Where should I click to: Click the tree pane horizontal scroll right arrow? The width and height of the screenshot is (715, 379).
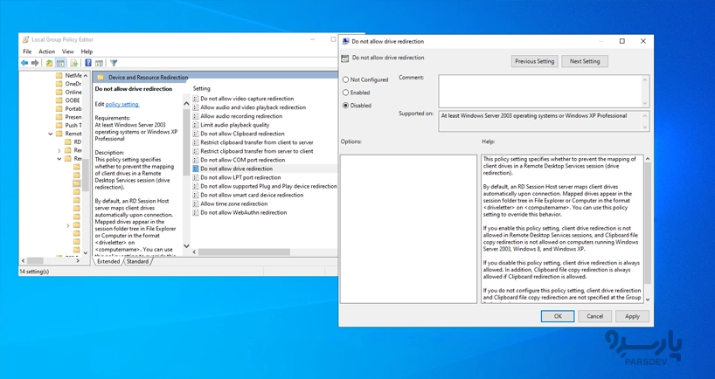pyautogui.click(x=78, y=261)
